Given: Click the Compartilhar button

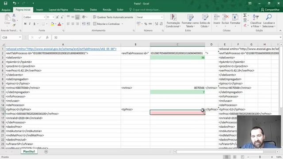Looking at the screenshot, I should pyautogui.click(x=270, y=10).
